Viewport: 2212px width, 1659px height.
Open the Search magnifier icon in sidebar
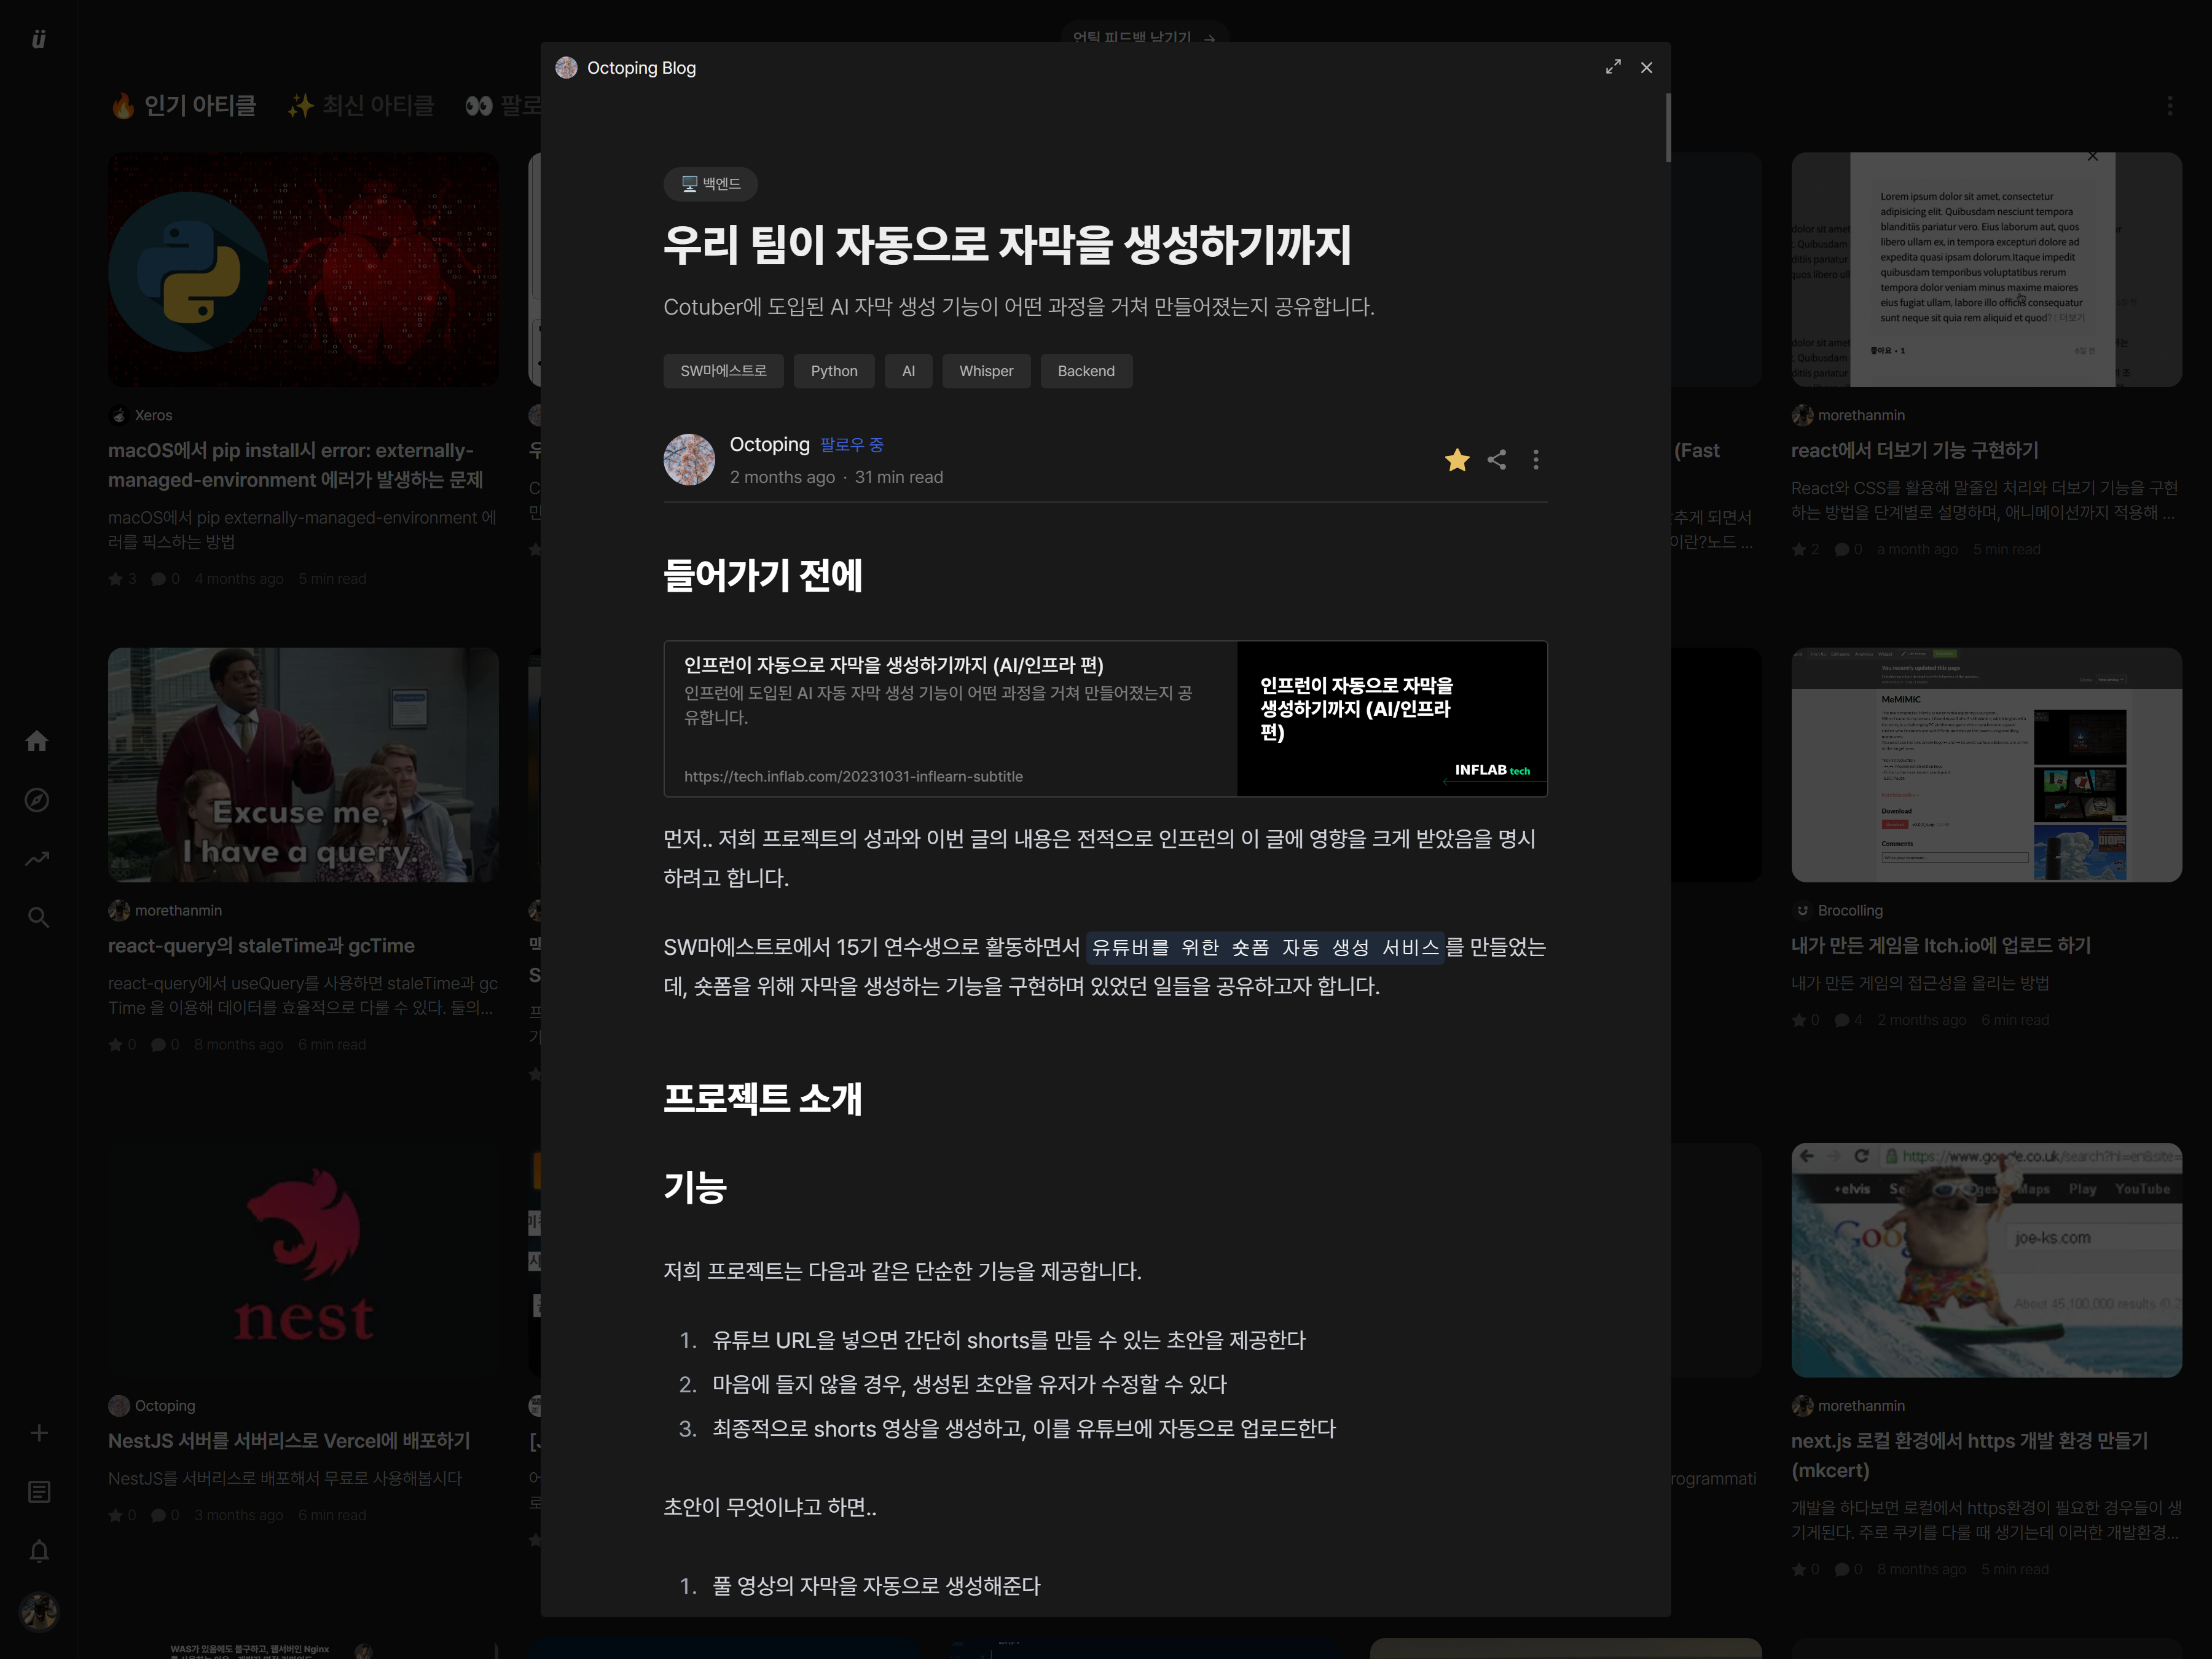[37, 918]
